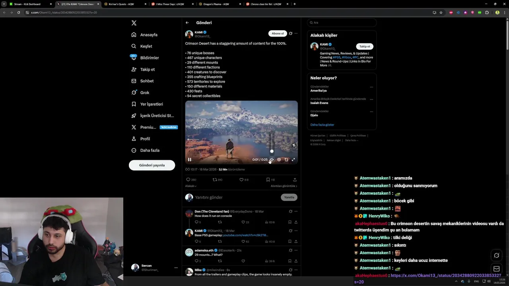The height and width of the screenshot is (286, 509).
Task: Expand video to fullscreen
Action: coord(293,160)
